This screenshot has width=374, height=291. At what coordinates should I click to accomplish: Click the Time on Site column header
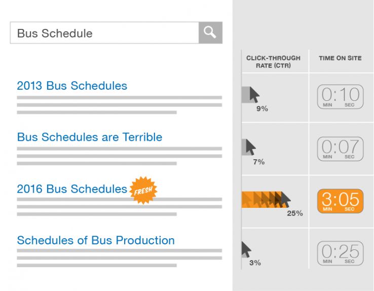(x=340, y=58)
